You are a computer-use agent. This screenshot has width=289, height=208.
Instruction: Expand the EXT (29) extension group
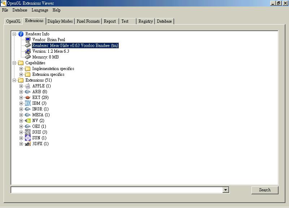click(21, 97)
